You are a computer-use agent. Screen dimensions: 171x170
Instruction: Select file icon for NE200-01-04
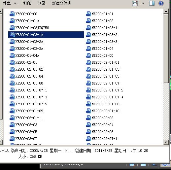(88, 49)
